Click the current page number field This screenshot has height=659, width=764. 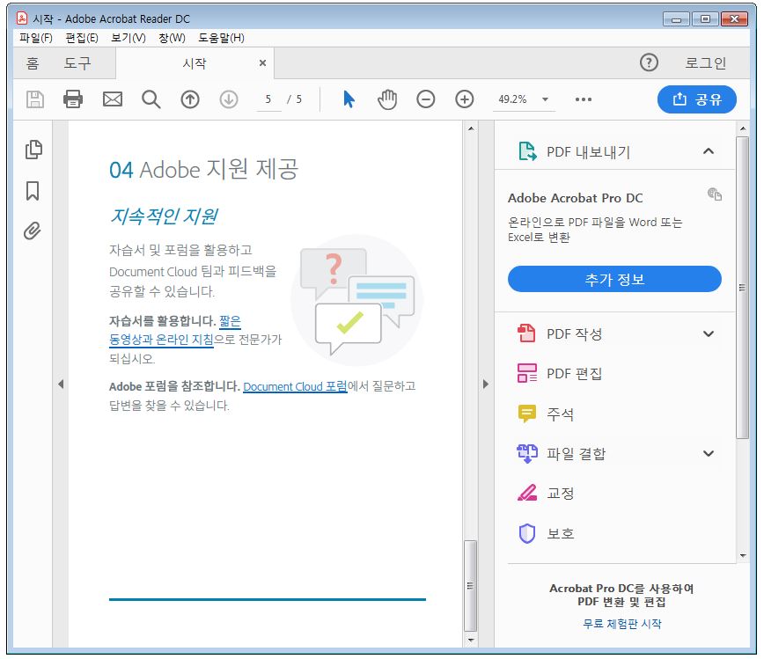[268, 99]
